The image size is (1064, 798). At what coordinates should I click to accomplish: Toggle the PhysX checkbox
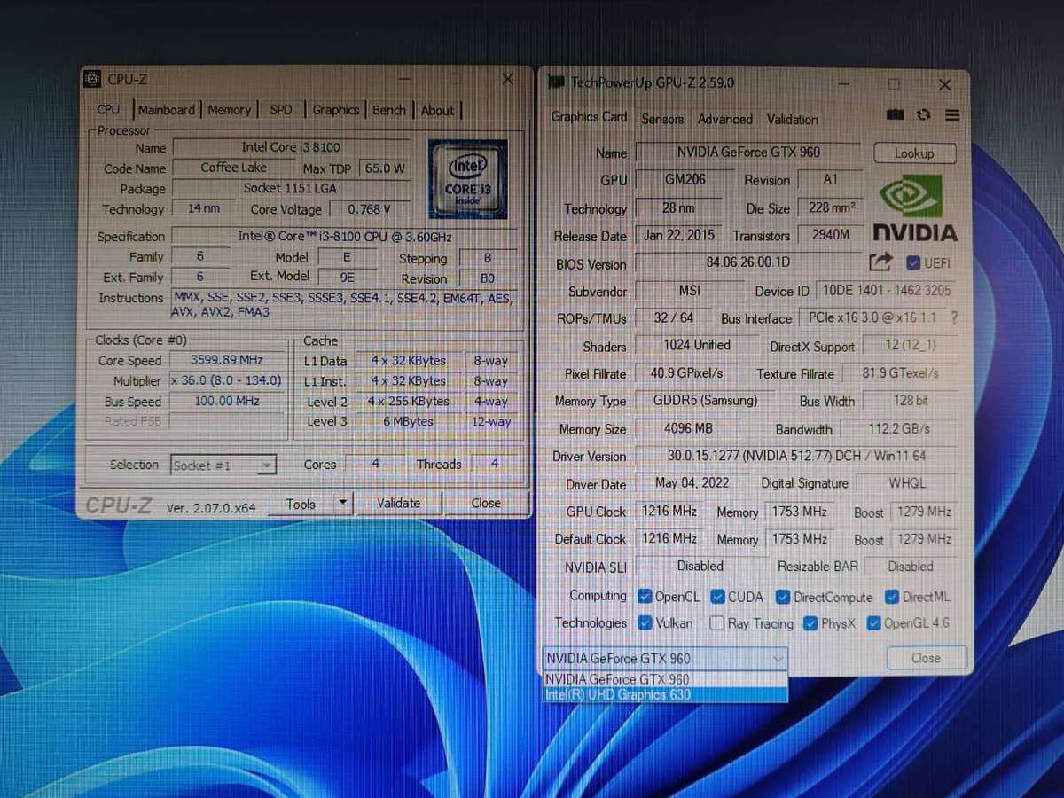click(x=810, y=623)
